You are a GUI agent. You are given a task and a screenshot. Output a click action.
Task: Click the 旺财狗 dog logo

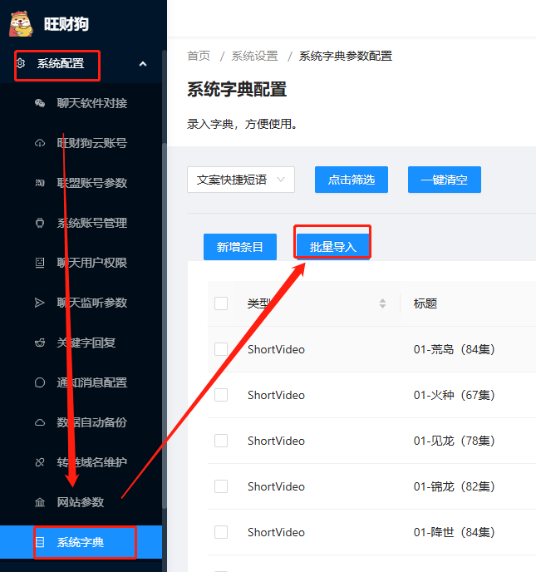21,24
